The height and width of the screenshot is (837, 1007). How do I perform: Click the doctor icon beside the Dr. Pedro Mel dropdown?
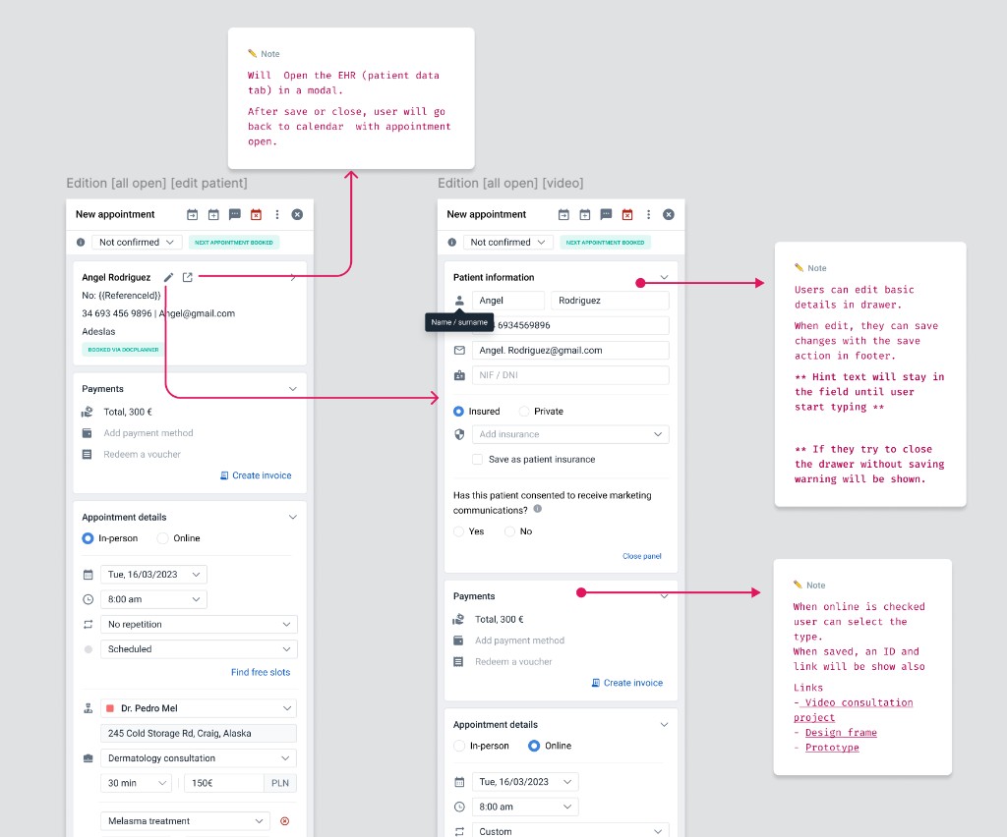tap(88, 708)
